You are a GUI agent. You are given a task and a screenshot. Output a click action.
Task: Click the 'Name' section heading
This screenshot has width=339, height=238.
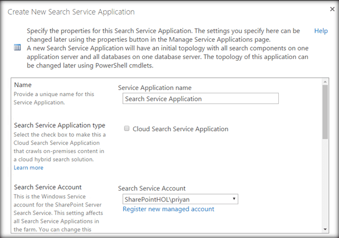click(x=23, y=85)
